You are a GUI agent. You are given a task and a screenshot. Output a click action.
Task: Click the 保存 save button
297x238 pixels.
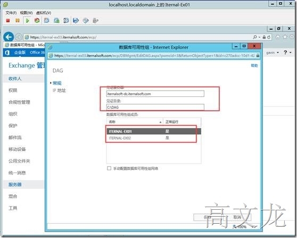point(208,217)
